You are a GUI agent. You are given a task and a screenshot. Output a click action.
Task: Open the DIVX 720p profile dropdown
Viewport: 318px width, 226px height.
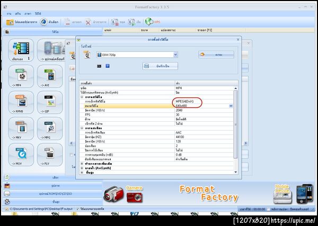tap(175, 55)
